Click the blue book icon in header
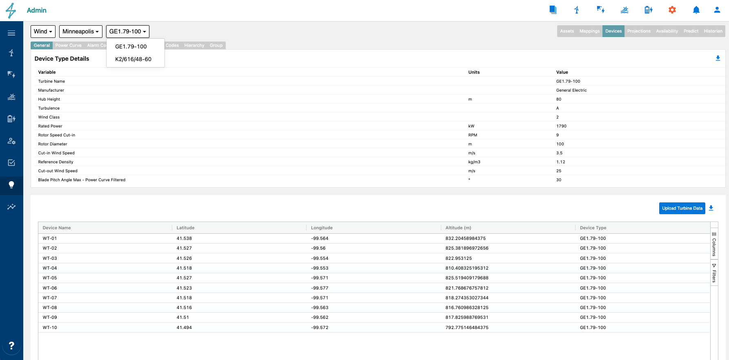This screenshot has height=360, width=729. (553, 10)
